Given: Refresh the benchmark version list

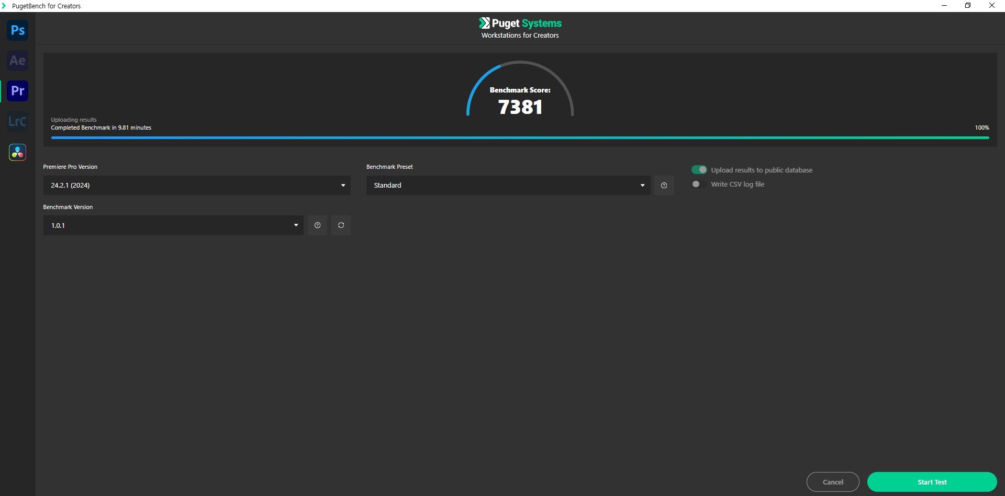Looking at the screenshot, I should (341, 225).
